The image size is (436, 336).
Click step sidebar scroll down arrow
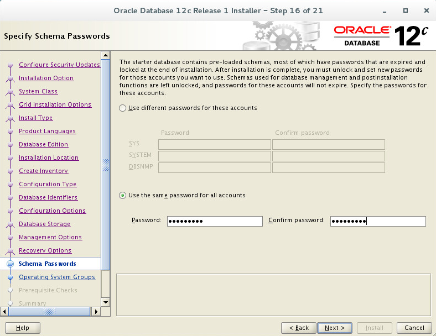click(106, 302)
